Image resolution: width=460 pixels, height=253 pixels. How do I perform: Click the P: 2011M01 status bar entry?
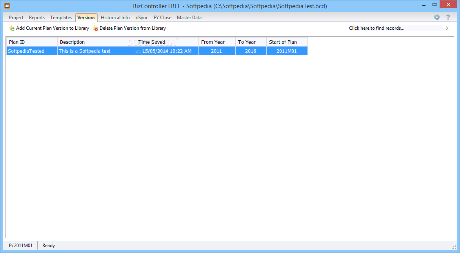point(20,246)
